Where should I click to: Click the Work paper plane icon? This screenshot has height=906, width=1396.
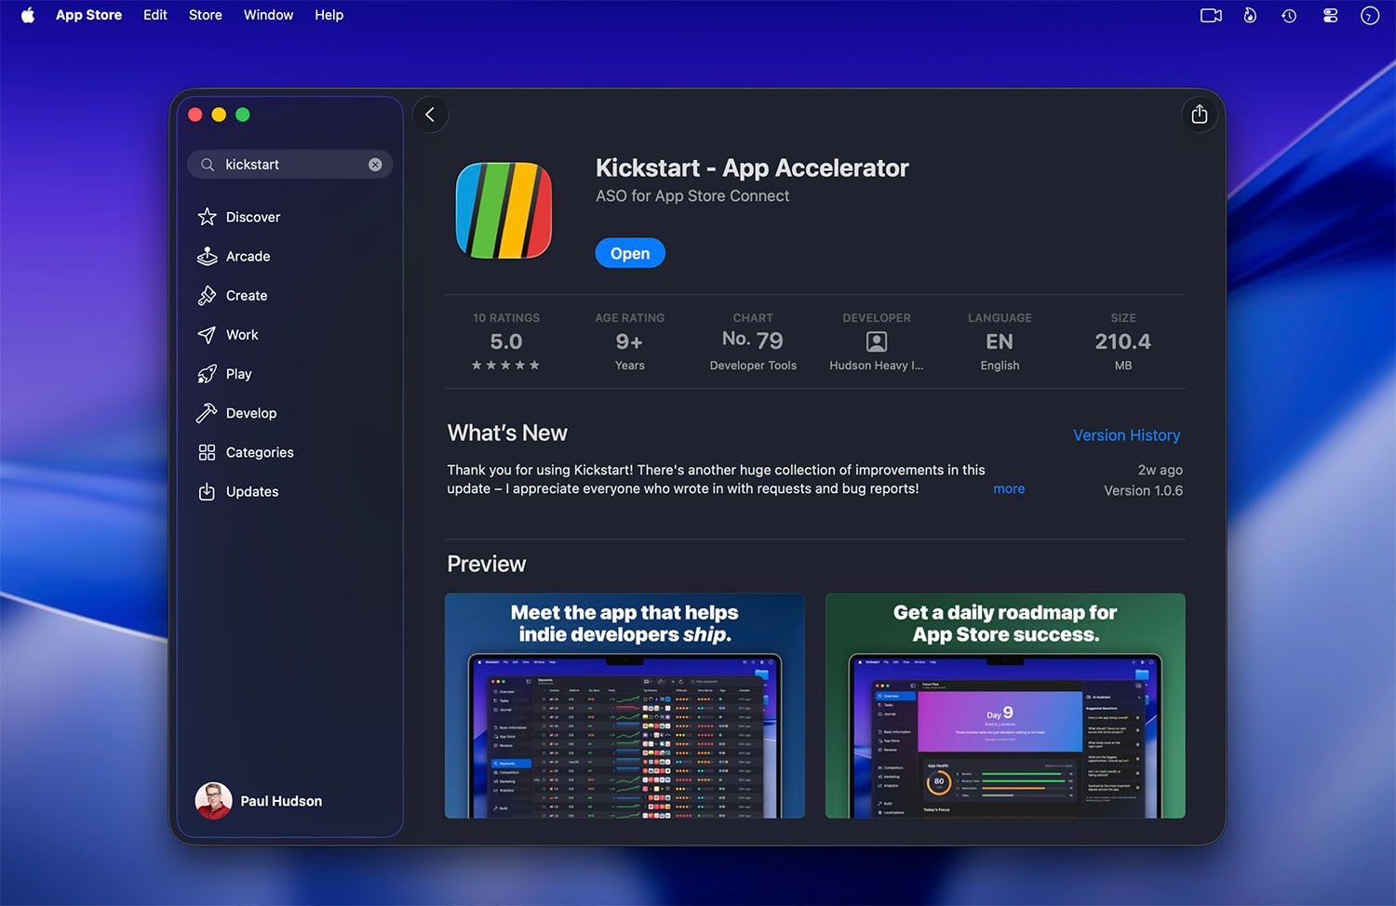207,335
